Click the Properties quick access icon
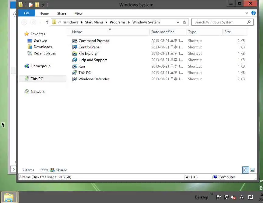Screen dimensions: 263x203 31,5
